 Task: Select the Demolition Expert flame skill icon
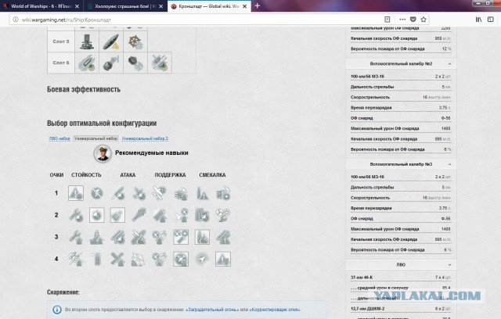point(202,238)
